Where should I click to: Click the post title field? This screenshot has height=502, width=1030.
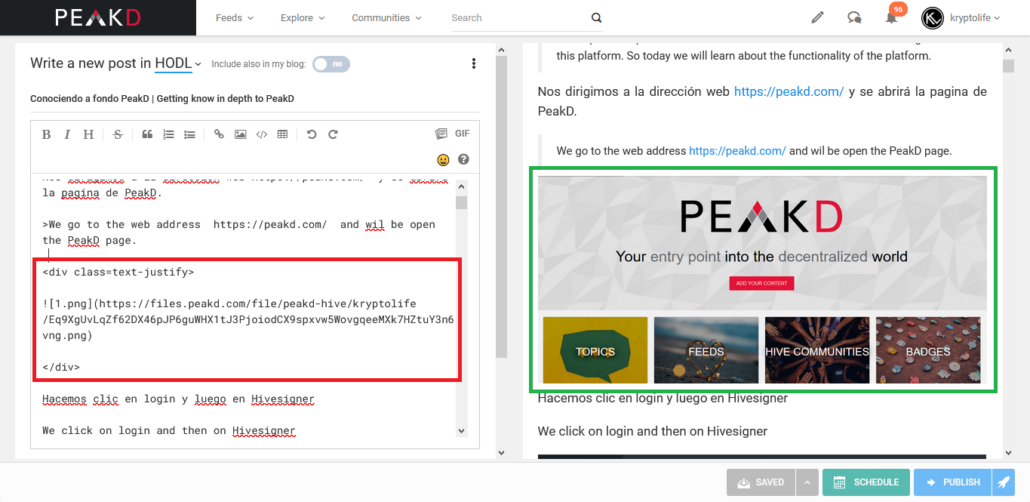click(x=255, y=99)
